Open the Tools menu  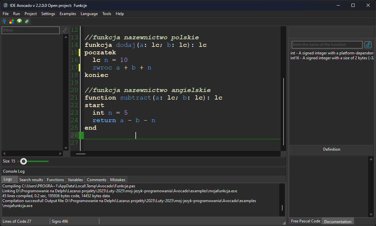(107, 14)
